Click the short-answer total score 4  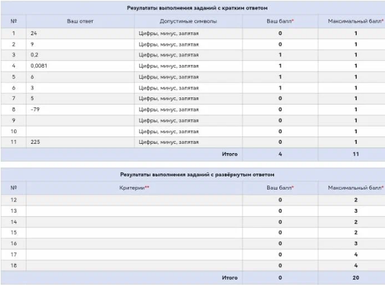[280, 154]
